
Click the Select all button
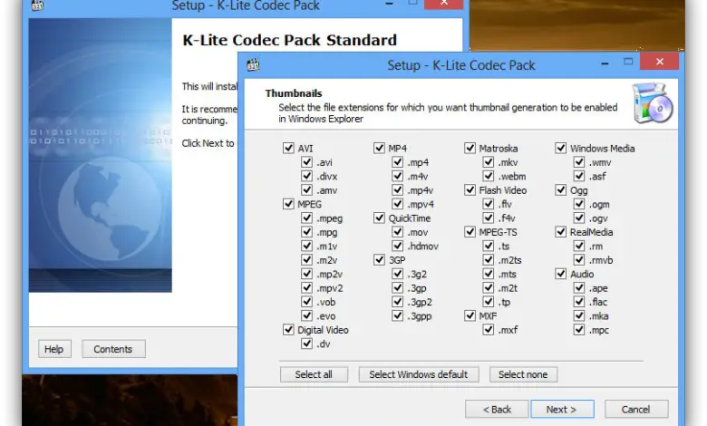pyautogui.click(x=314, y=374)
